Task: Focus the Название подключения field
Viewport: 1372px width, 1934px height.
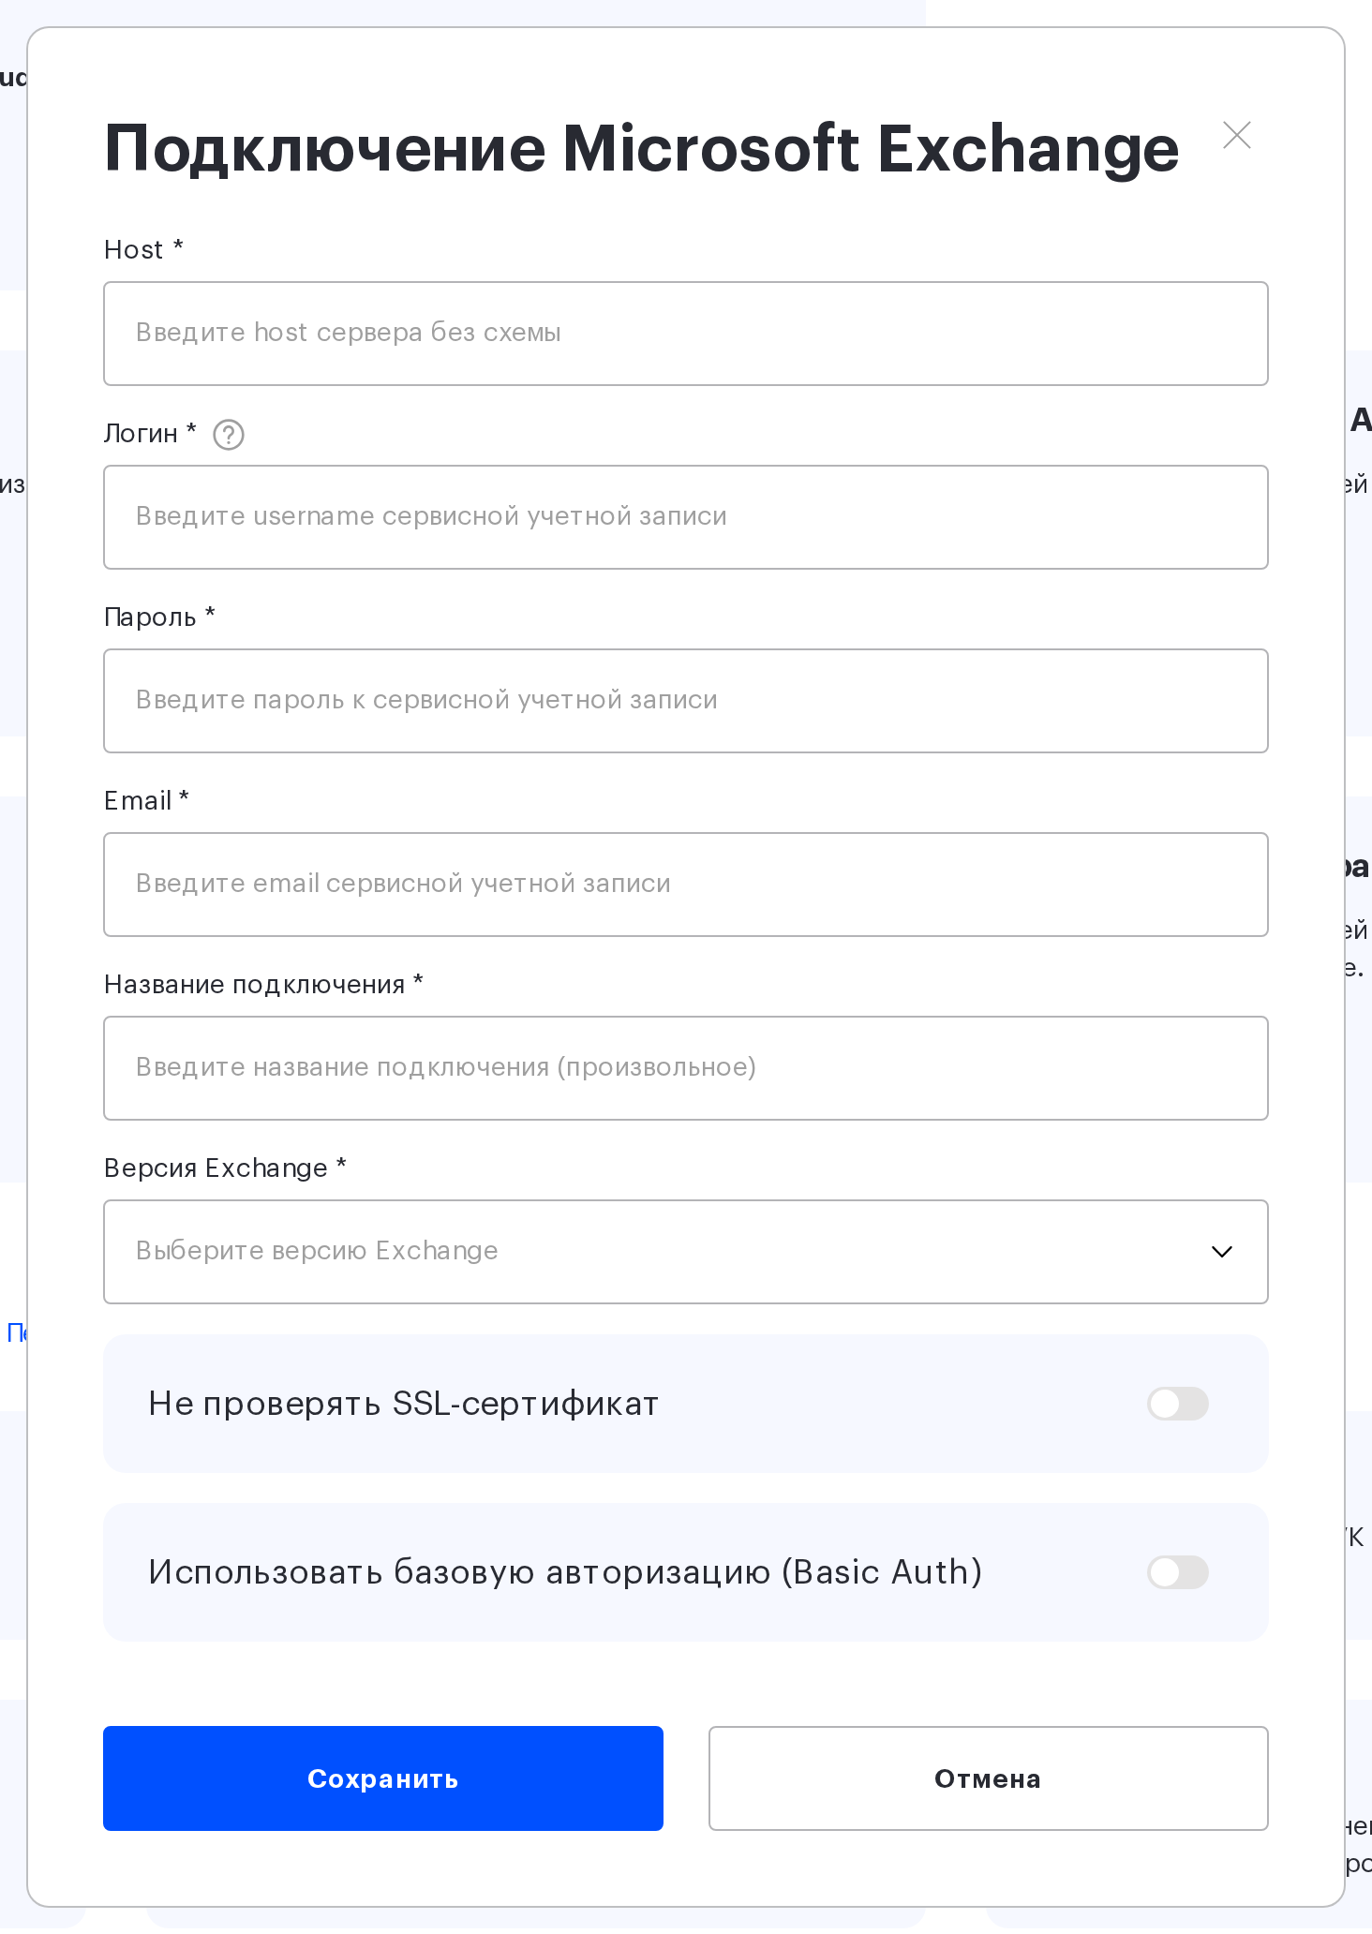Action: (686, 1068)
